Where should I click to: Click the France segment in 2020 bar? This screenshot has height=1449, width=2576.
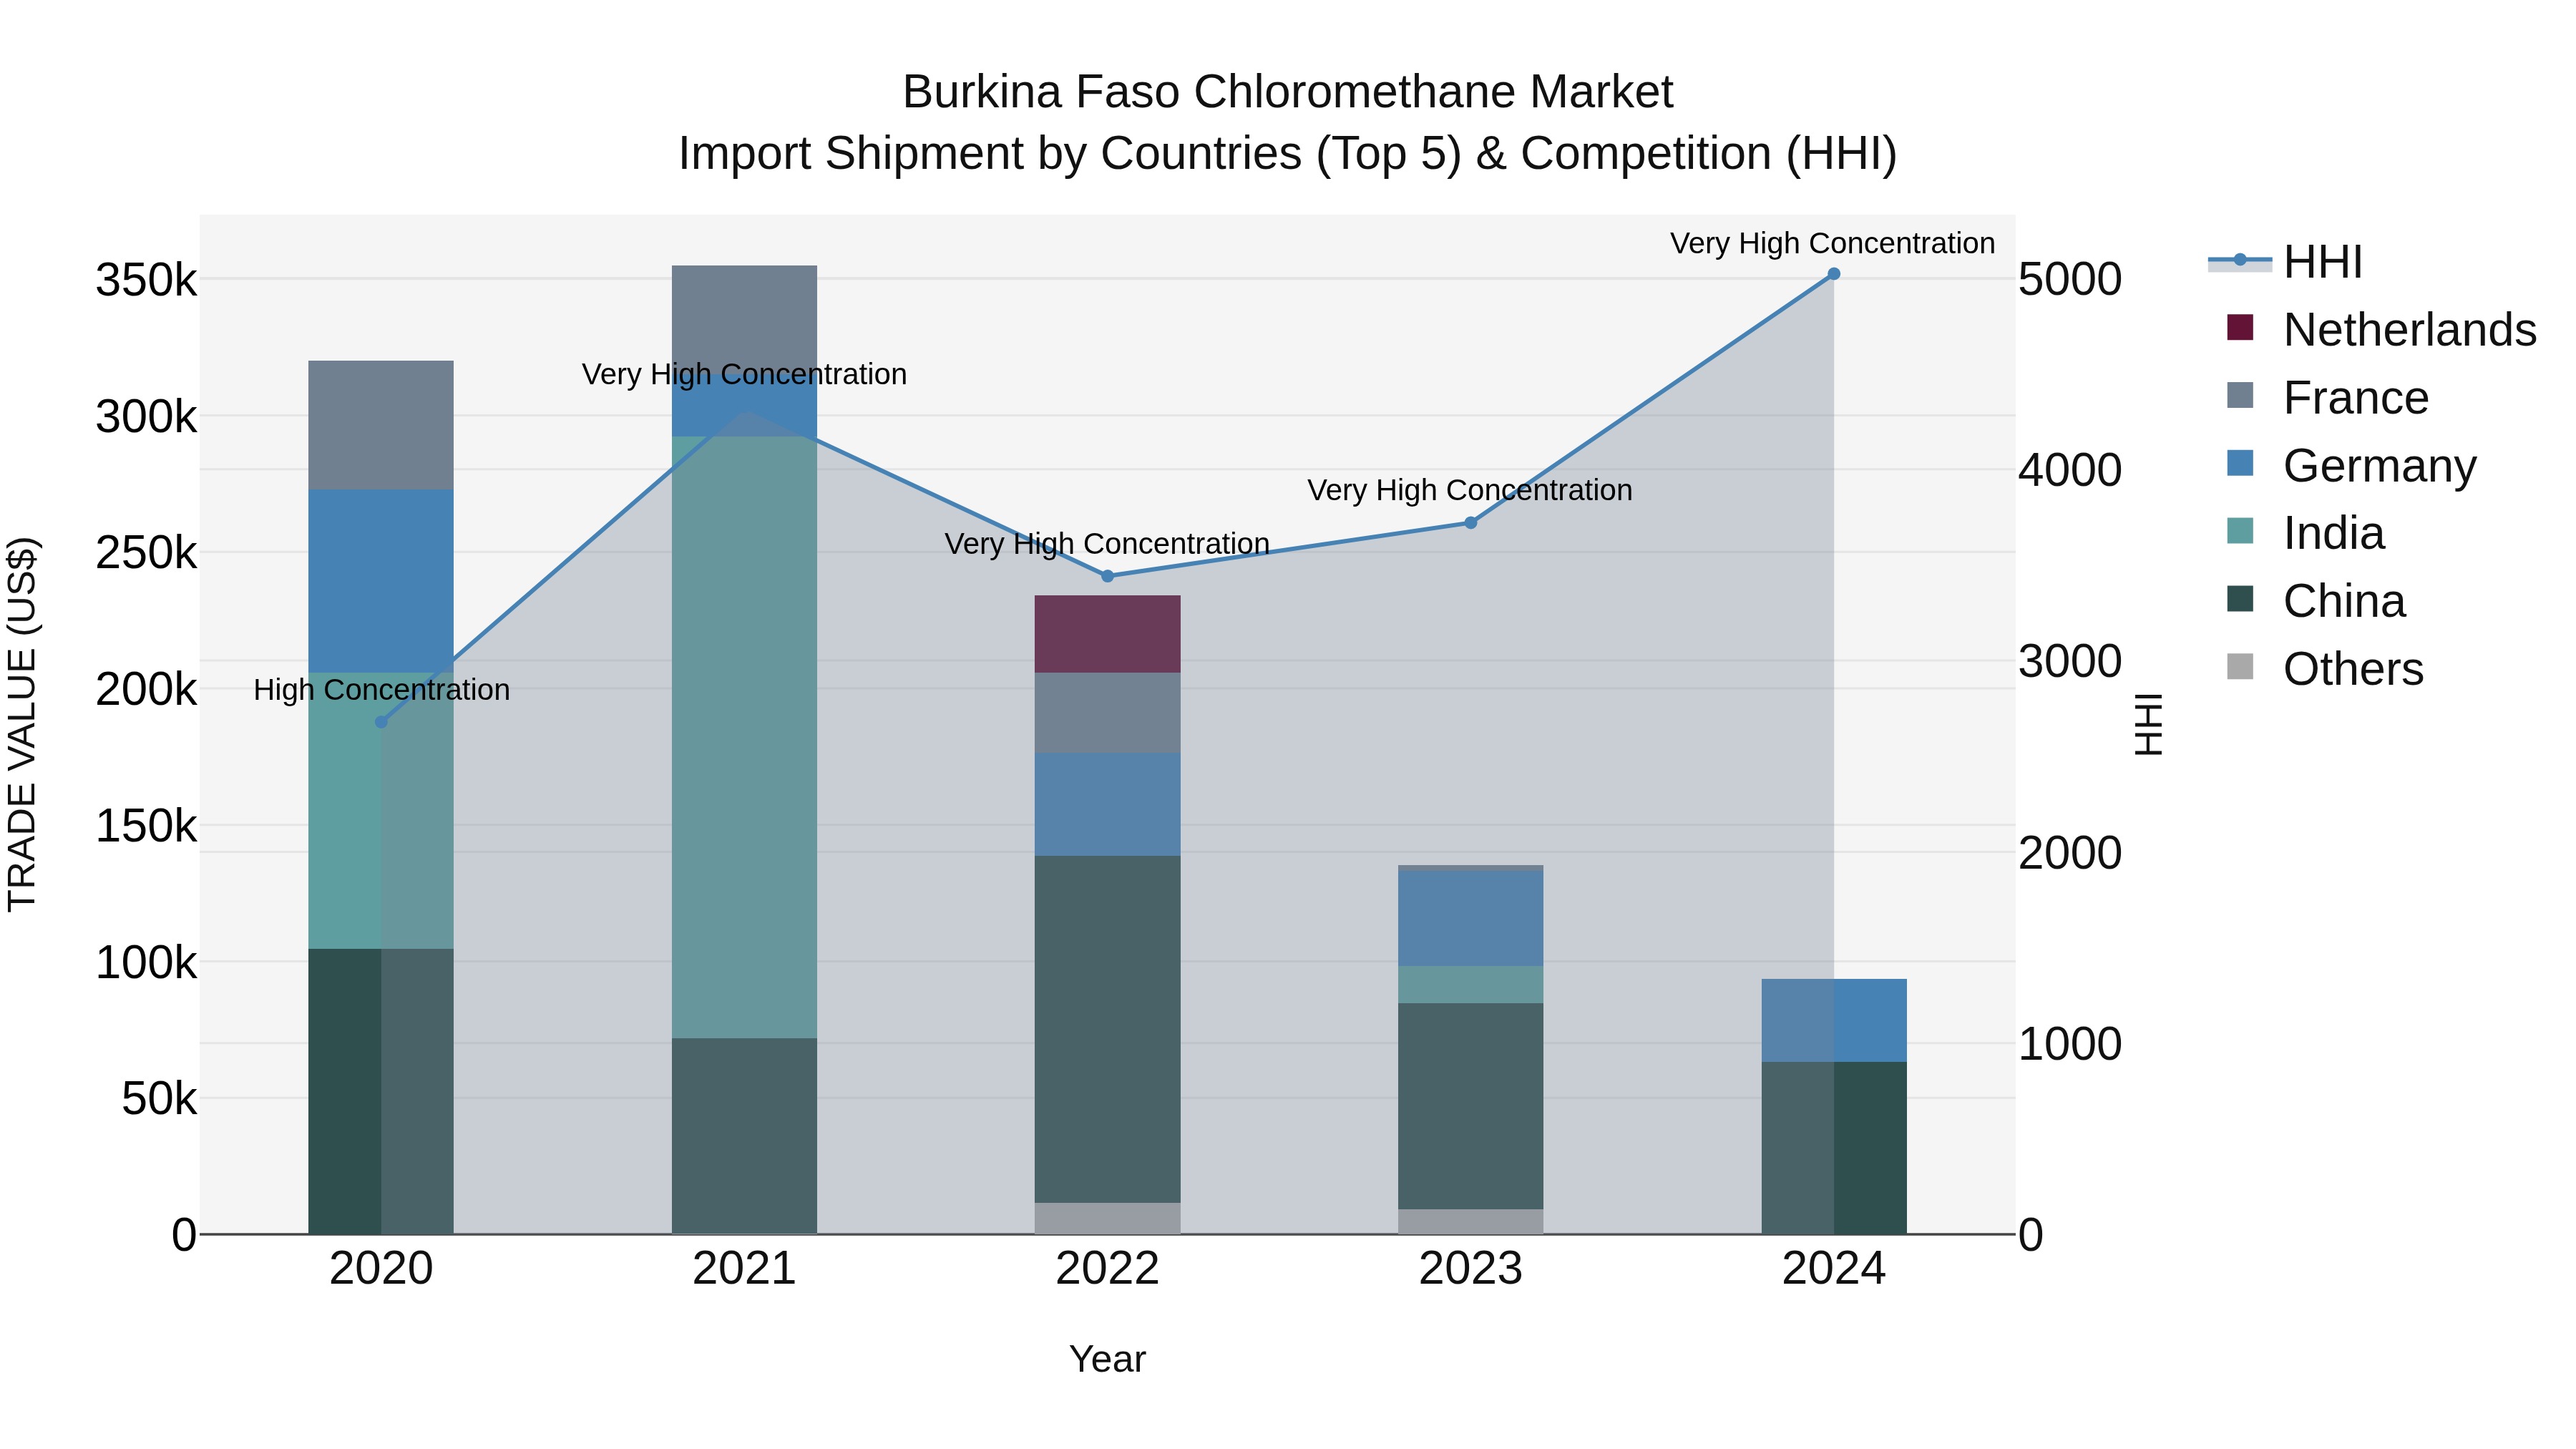(381, 425)
